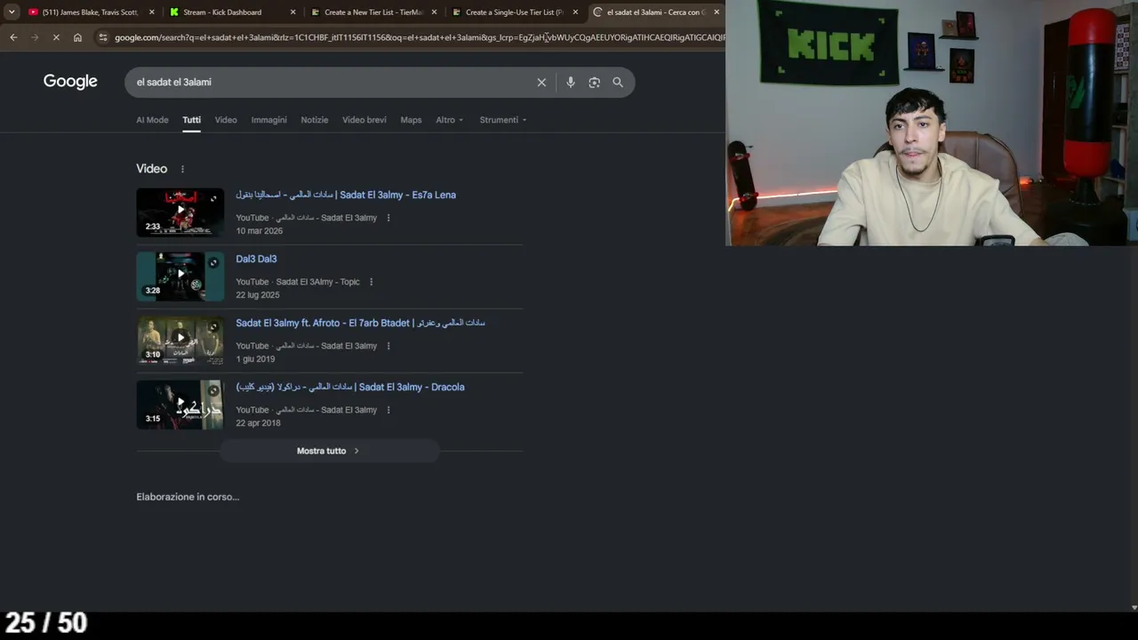Click the '10 mar 2026' date text
1138x640 pixels.
(x=260, y=231)
